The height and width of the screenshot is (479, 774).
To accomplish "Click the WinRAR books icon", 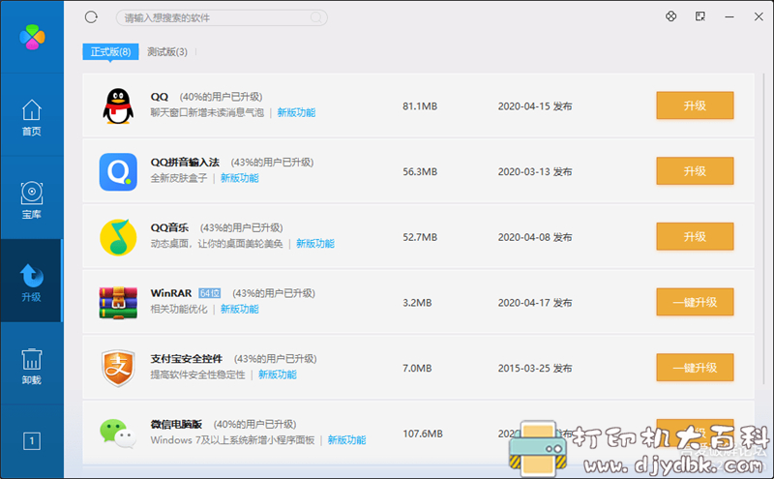I will pos(118,303).
